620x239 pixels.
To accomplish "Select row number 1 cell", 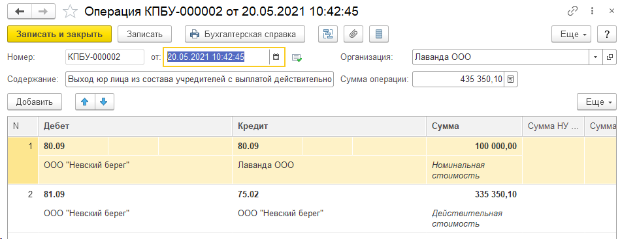I will pos(23,160).
